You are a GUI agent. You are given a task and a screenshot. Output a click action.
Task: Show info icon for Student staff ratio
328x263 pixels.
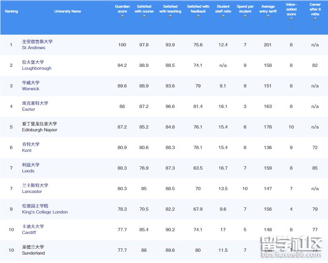223,17
